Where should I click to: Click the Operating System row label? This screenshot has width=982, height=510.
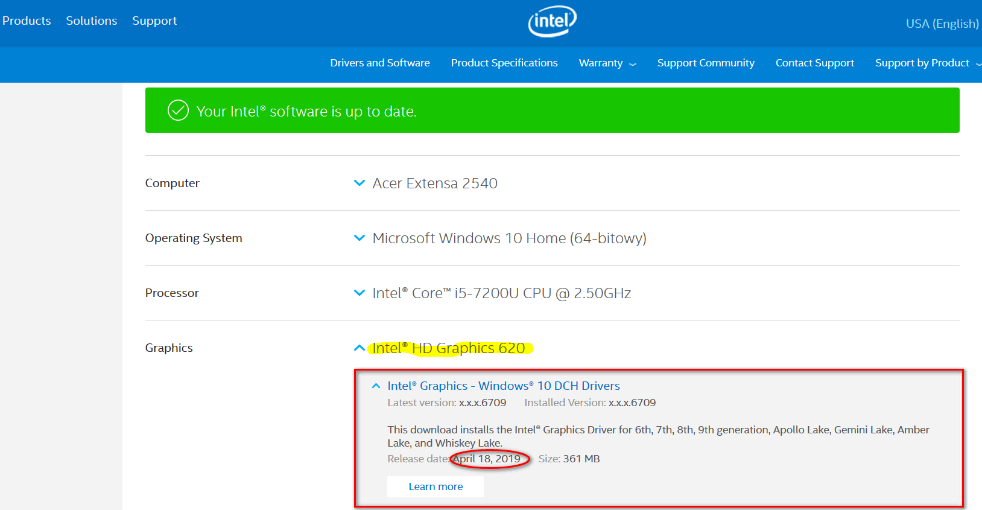tap(194, 238)
